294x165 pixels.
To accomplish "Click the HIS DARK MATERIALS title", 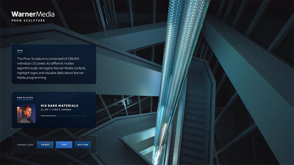I will coord(59,106).
